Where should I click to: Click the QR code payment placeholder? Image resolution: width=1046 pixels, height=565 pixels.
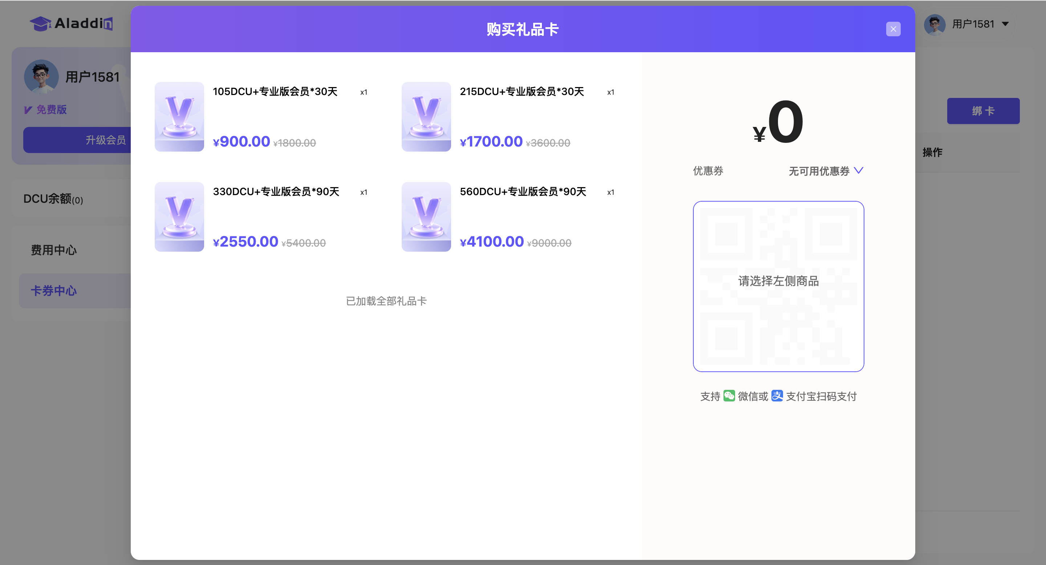(x=778, y=286)
